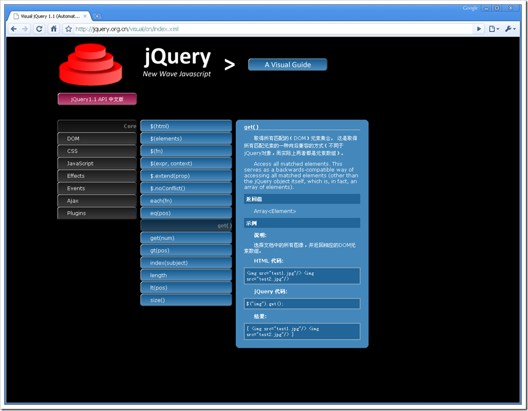Select the Core category
Viewport: 528px width, 411px height.
pyautogui.click(x=97, y=126)
